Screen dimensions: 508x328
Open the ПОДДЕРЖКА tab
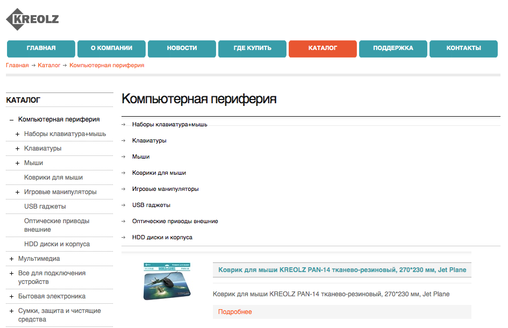[393, 48]
